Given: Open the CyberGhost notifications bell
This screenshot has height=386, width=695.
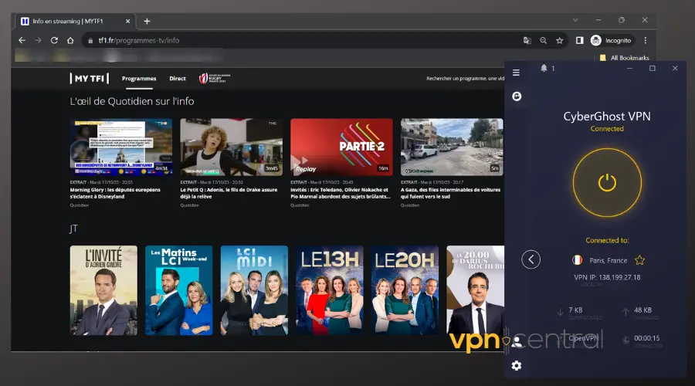Looking at the screenshot, I should [x=544, y=68].
